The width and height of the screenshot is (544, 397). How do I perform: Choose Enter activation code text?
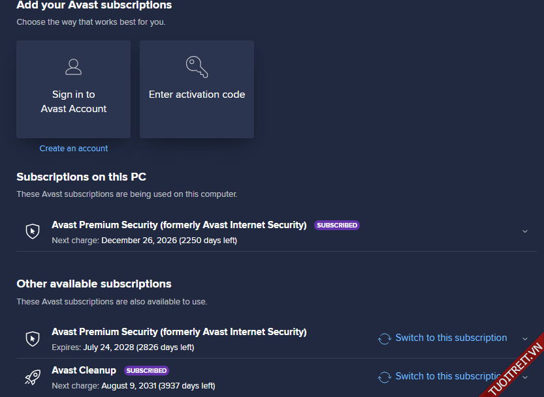(x=197, y=95)
